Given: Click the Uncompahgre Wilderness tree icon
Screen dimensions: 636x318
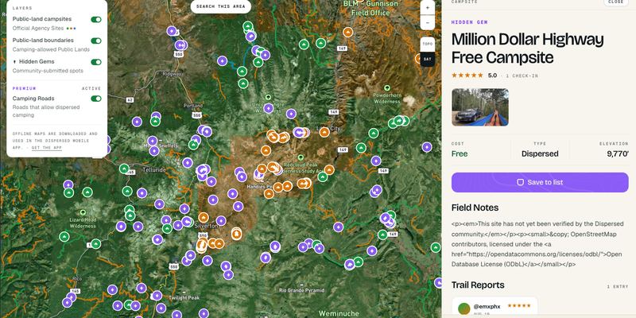Looking at the screenshot, I should 268,97.
